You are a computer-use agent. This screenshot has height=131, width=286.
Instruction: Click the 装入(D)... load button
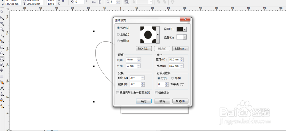tap(144, 49)
